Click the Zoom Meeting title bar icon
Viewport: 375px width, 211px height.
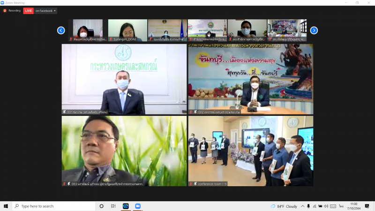coord(2,3)
